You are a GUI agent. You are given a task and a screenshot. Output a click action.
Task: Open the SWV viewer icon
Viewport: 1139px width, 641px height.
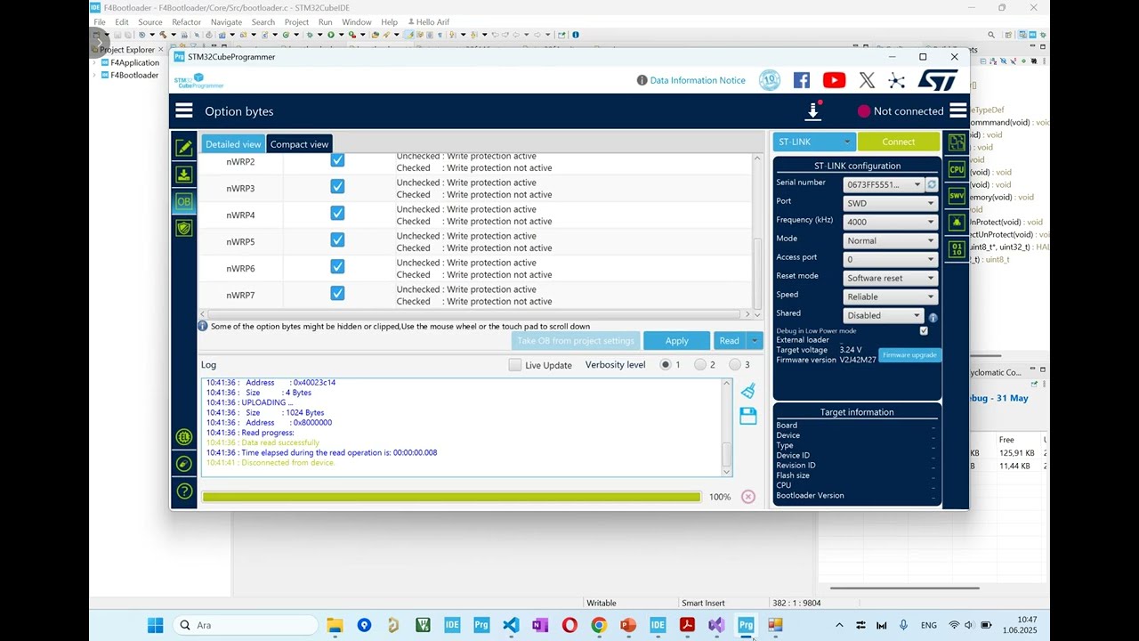(957, 196)
